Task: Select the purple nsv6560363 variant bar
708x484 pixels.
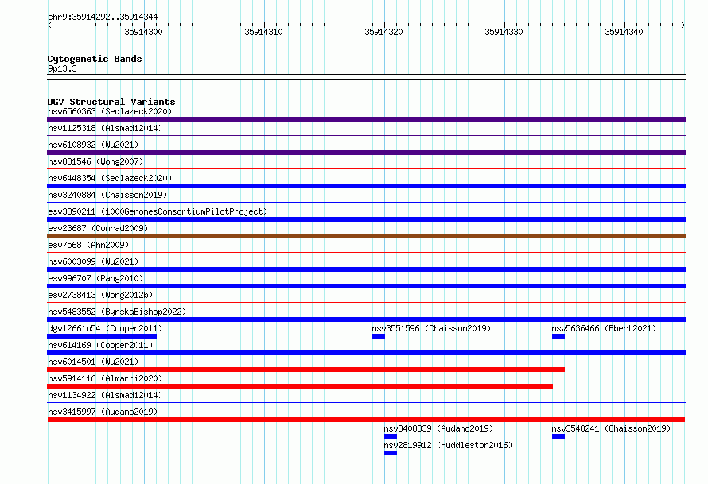Action: click(366, 119)
